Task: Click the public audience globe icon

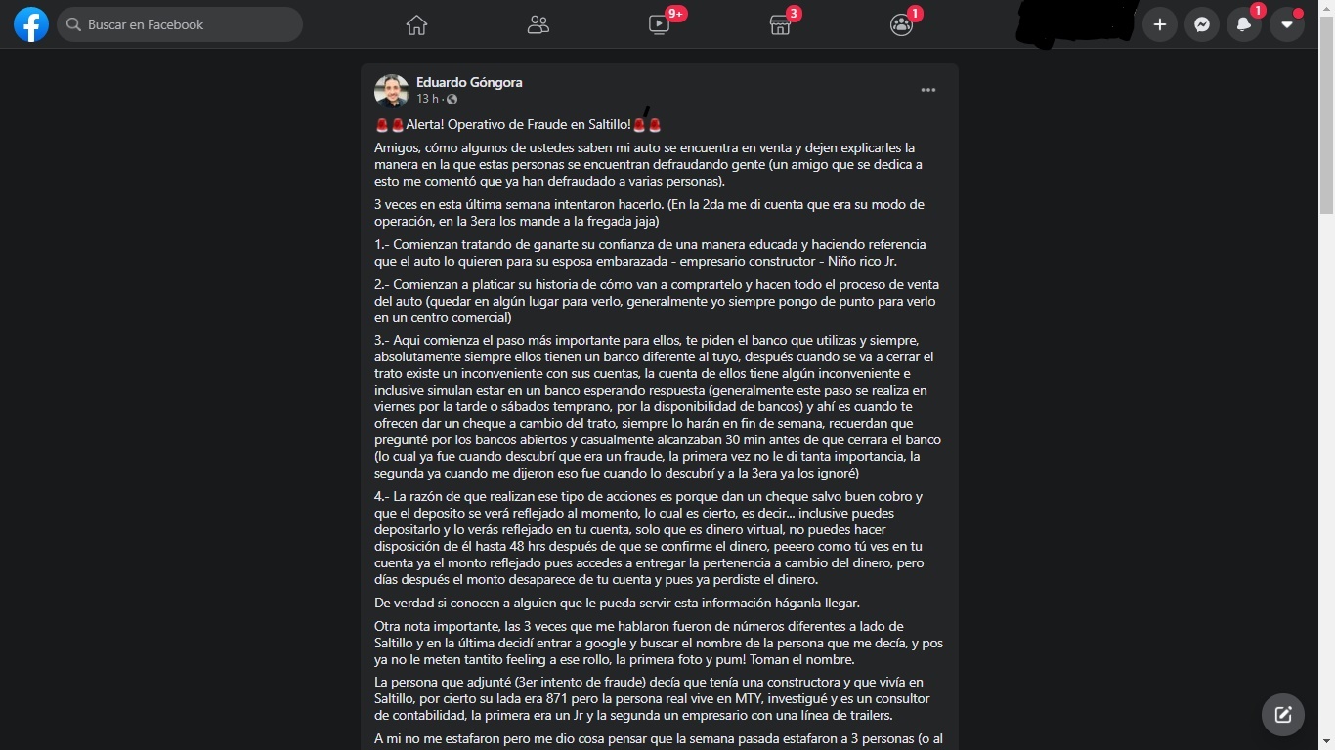Action: [452, 99]
